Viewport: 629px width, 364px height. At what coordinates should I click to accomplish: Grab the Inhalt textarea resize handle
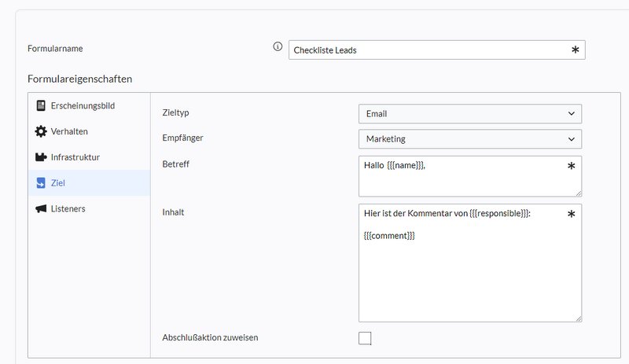pyautogui.click(x=578, y=318)
